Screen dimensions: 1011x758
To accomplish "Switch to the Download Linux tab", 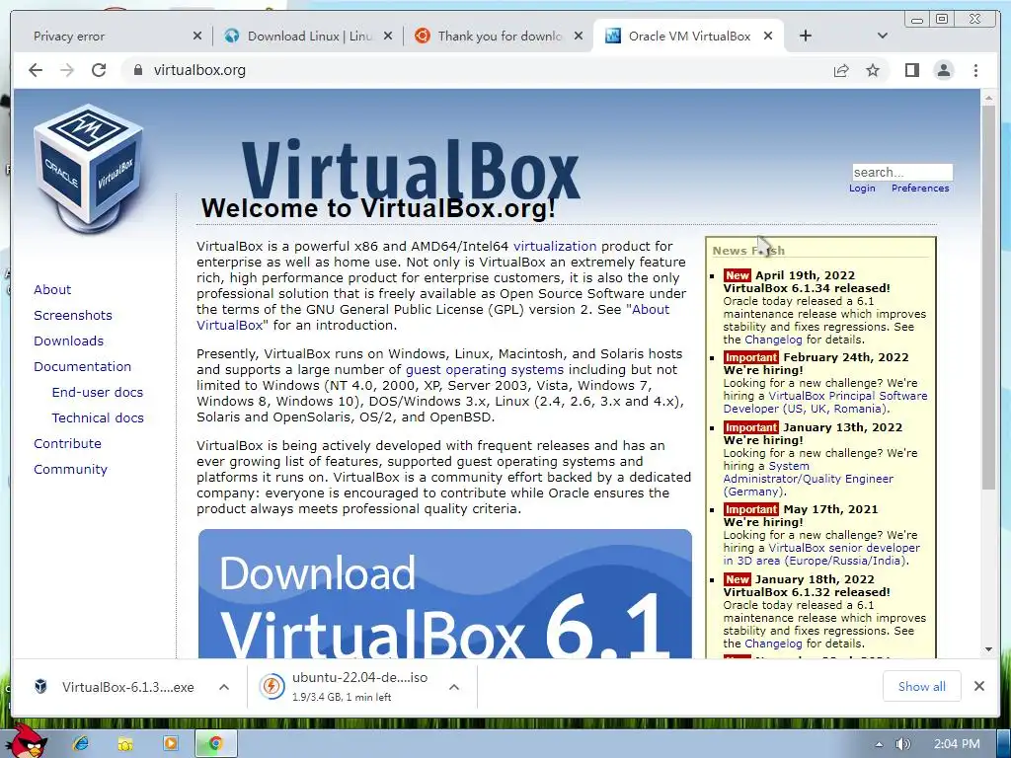I will [308, 37].
